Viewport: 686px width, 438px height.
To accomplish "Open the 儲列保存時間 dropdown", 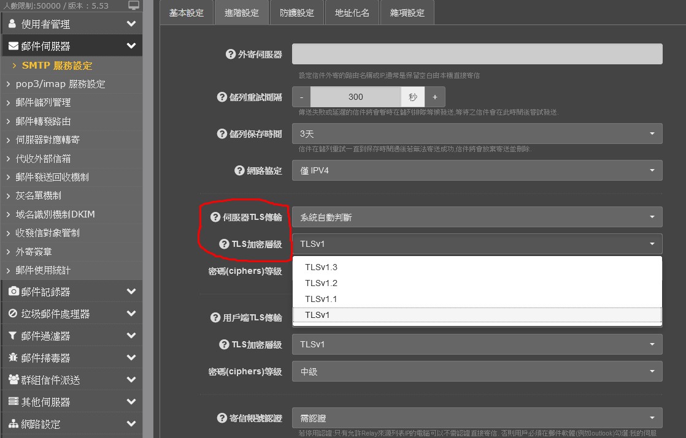I will (477, 134).
